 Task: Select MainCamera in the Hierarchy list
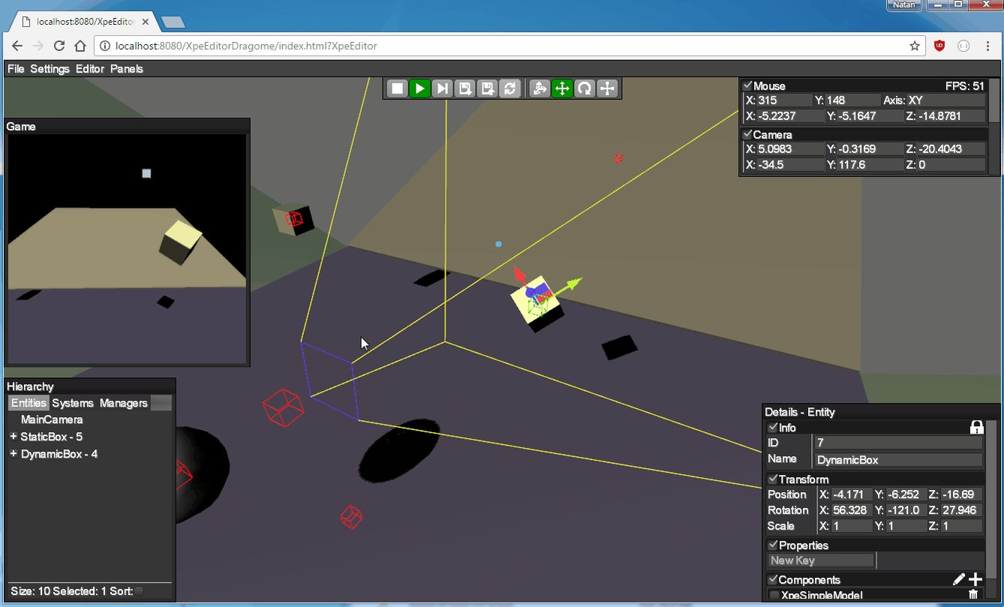(x=51, y=419)
